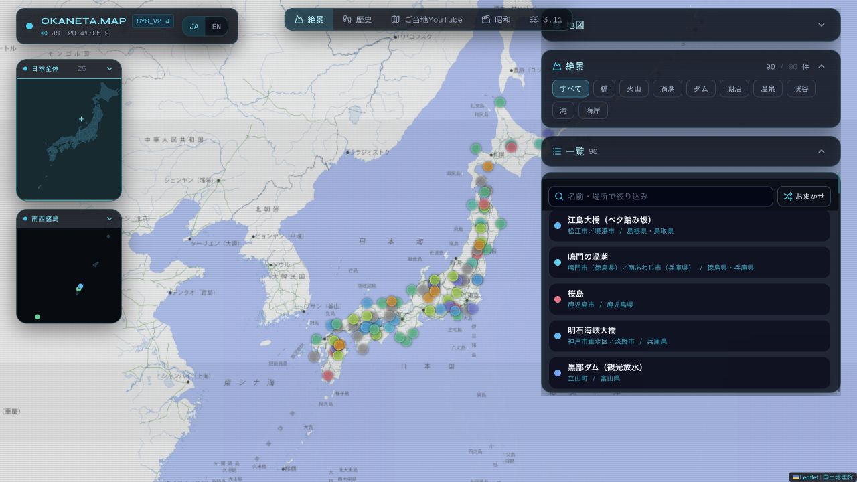
Task: Filter by 橋 category
Action: click(604, 88)
